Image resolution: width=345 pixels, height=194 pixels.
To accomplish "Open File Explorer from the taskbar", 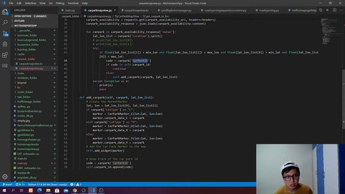I will [x=48, y=190].
